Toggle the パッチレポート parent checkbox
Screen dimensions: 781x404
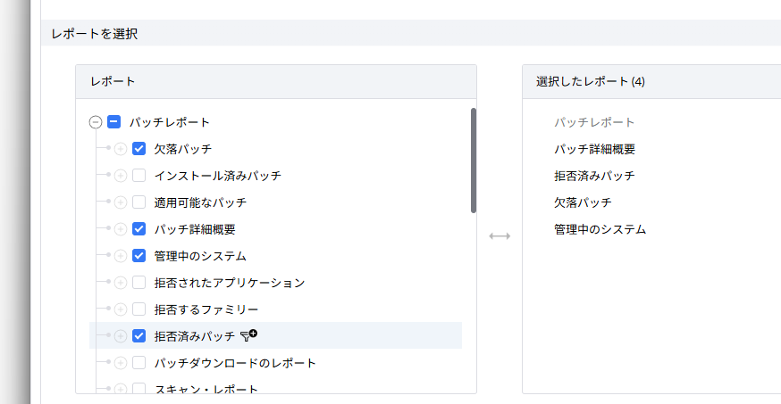tap(113, 122)
